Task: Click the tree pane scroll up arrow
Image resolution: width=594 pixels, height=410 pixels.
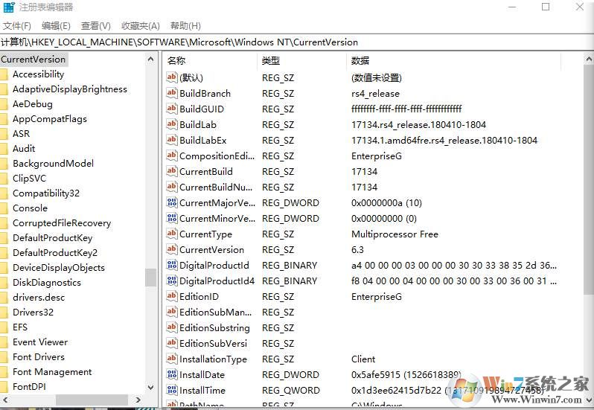Action: click(x=150, y=59)
